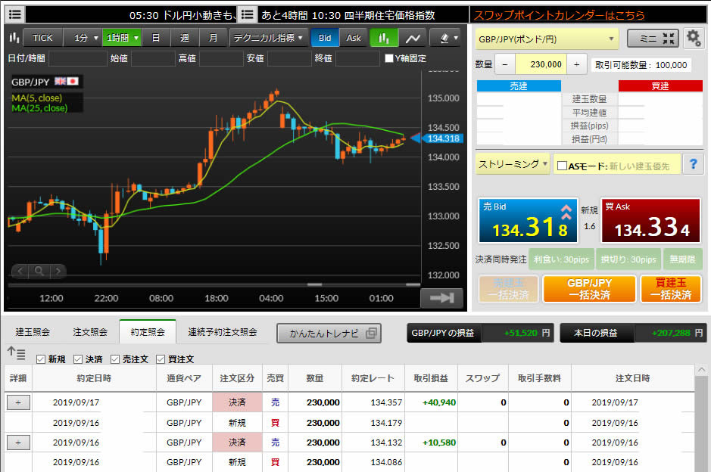Switch to line chart display icon
Image resolution: width=711 pixels, height=472 pixels.
(x=412, y=38)
